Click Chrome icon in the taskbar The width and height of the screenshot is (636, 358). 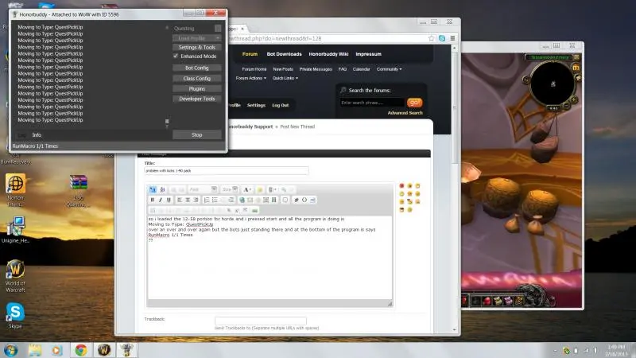[80, 349]
